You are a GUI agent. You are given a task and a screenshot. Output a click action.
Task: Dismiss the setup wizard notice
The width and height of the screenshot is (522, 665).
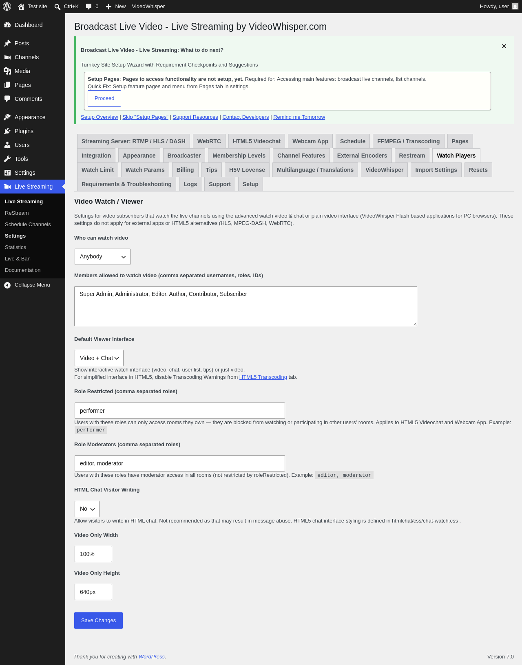(504, 46)
